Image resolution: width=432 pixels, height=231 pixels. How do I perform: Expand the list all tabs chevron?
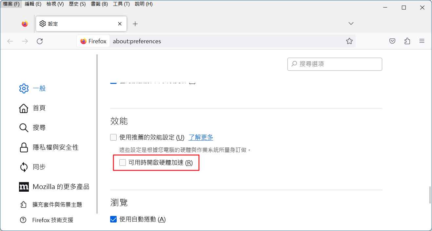[x=351, y=24]
